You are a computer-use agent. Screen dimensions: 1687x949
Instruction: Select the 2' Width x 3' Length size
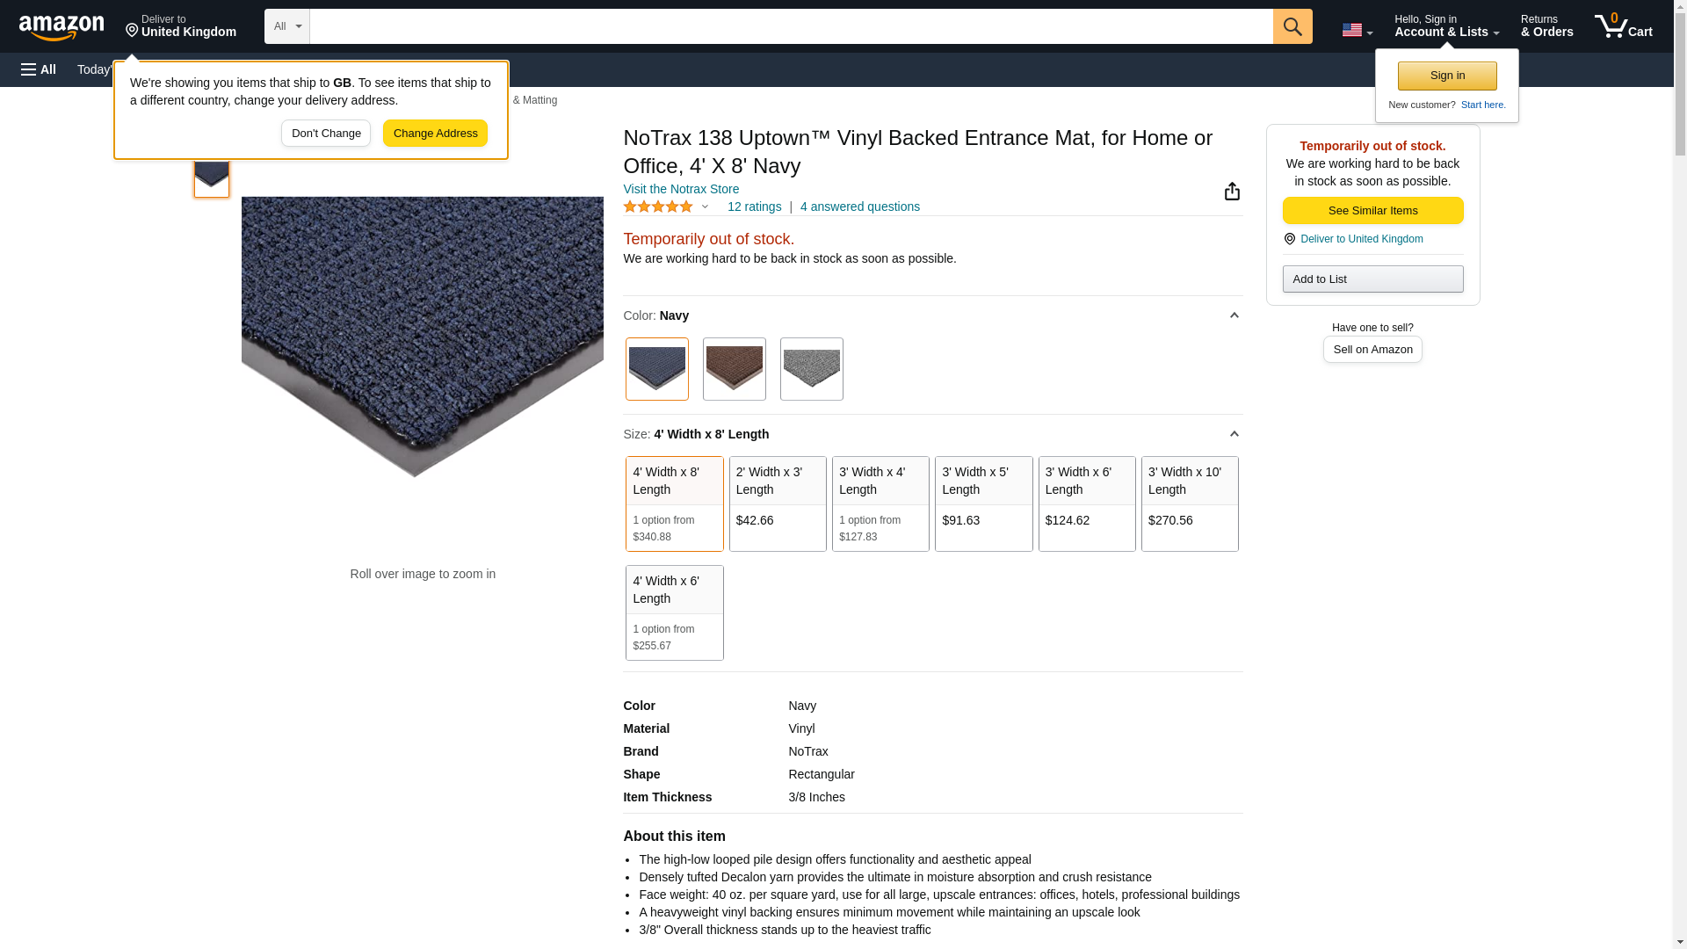click(778, 503)
